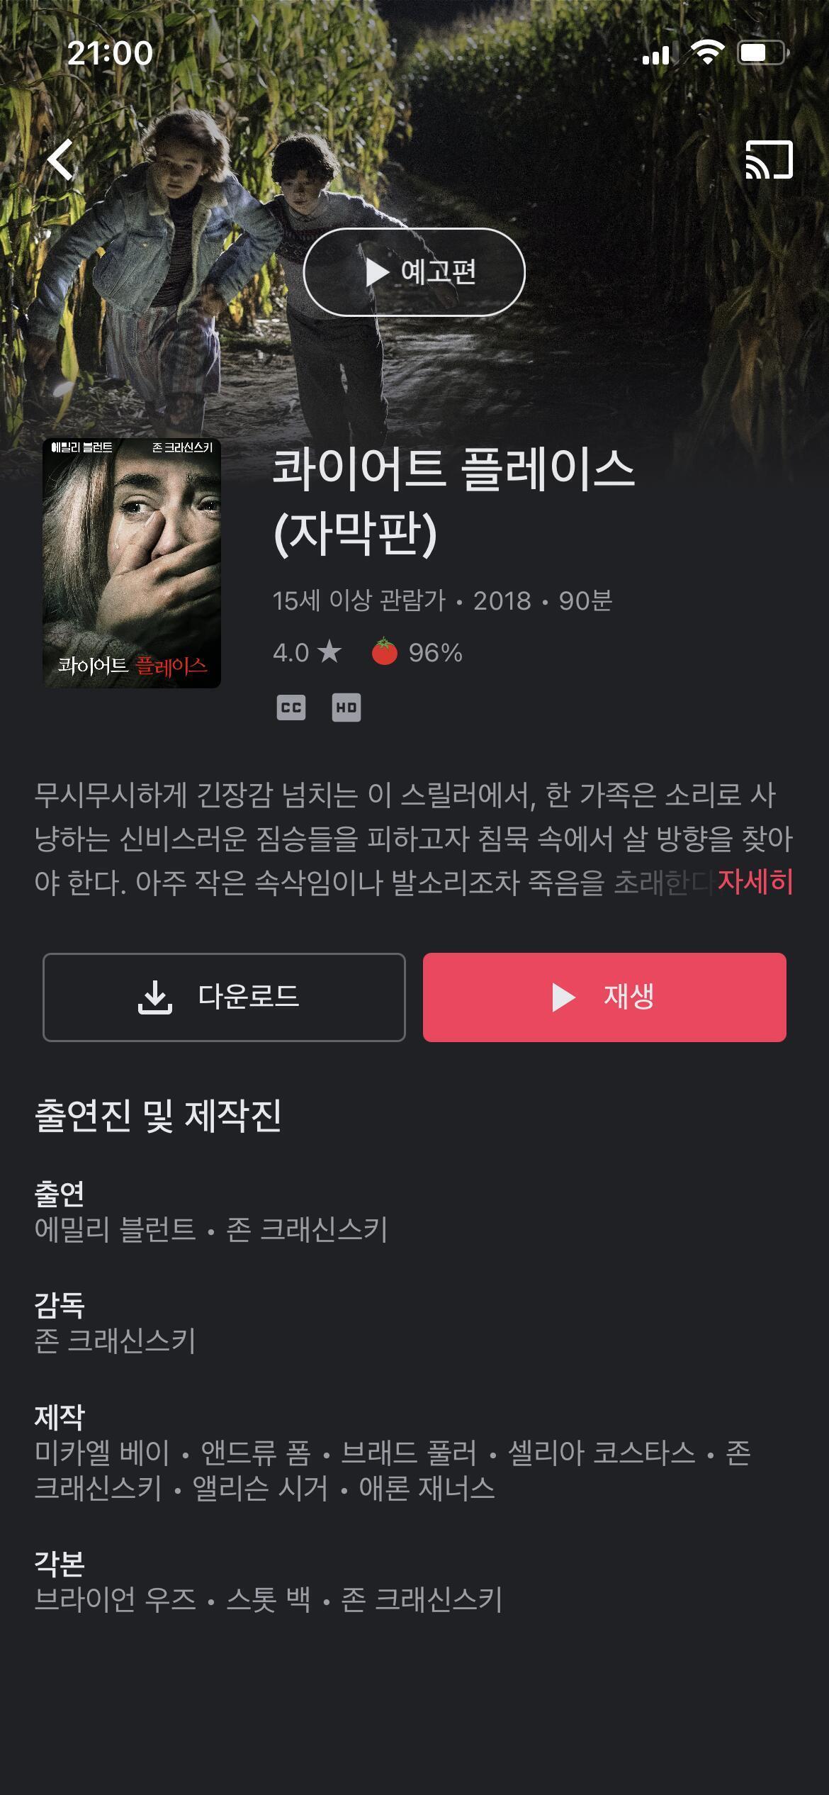Open the movie poster thumbnail

[132, 563]
